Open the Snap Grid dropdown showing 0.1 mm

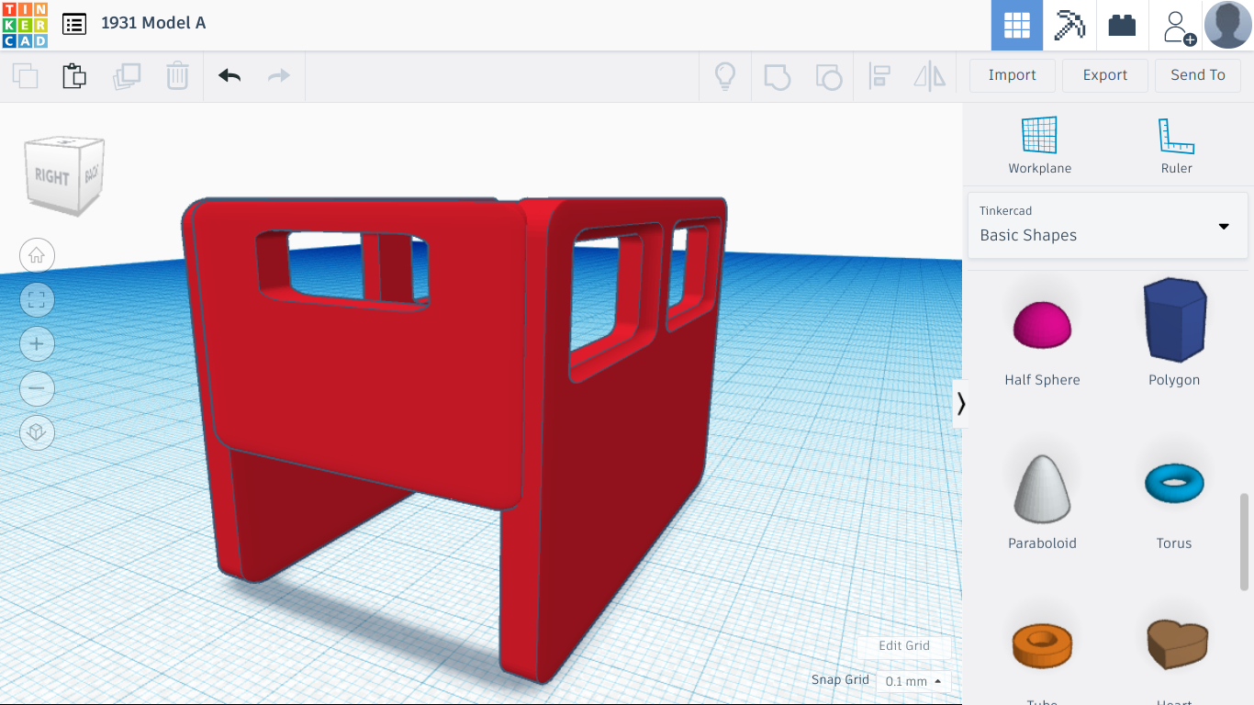[912, 681]
